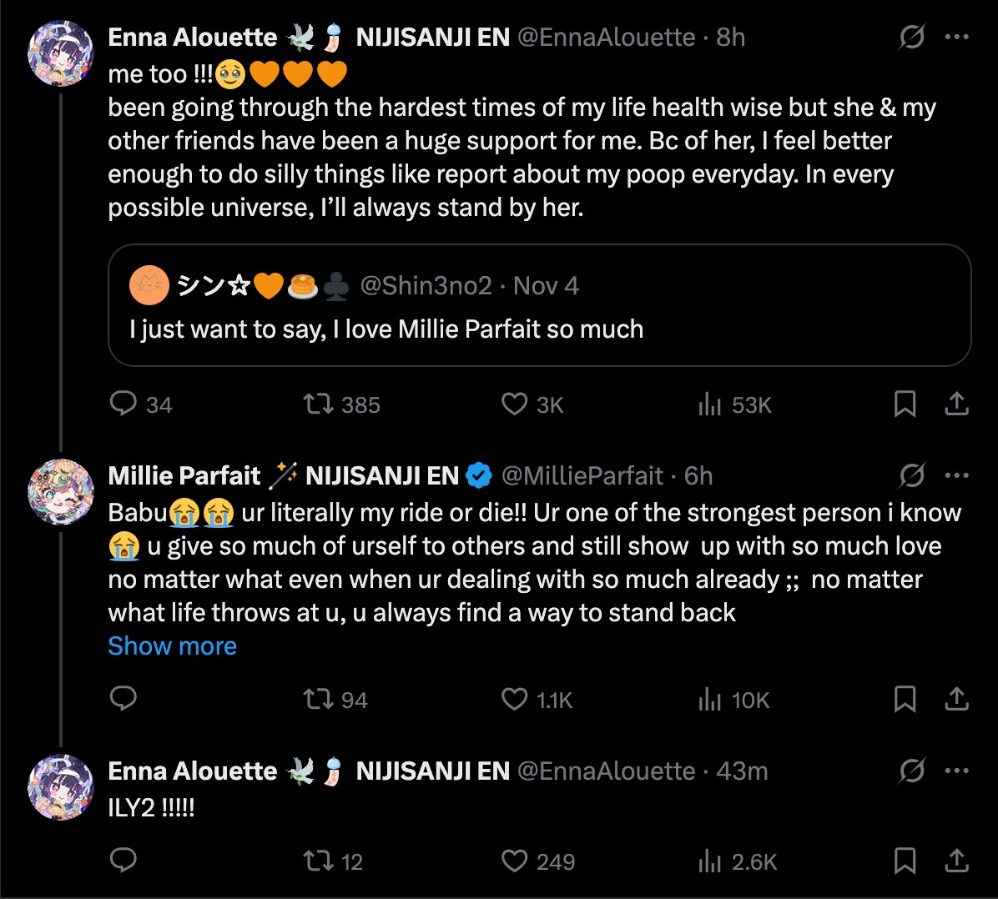Retweet the post with 385 reposts
This screenshot has width=998, height=899.
click(x=318, y=404)
